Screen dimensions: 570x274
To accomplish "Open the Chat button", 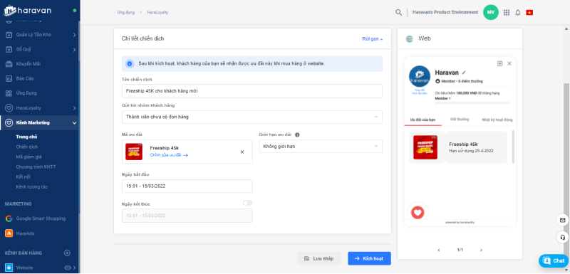I will point(554,260).
